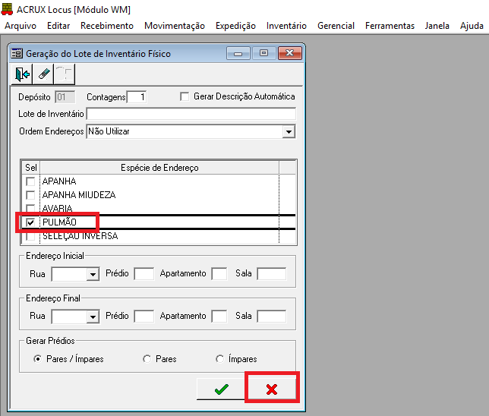The image size is (489, 416).
Task: Select the Pares / Ímpares radio option
Action: tap(37, 359)
